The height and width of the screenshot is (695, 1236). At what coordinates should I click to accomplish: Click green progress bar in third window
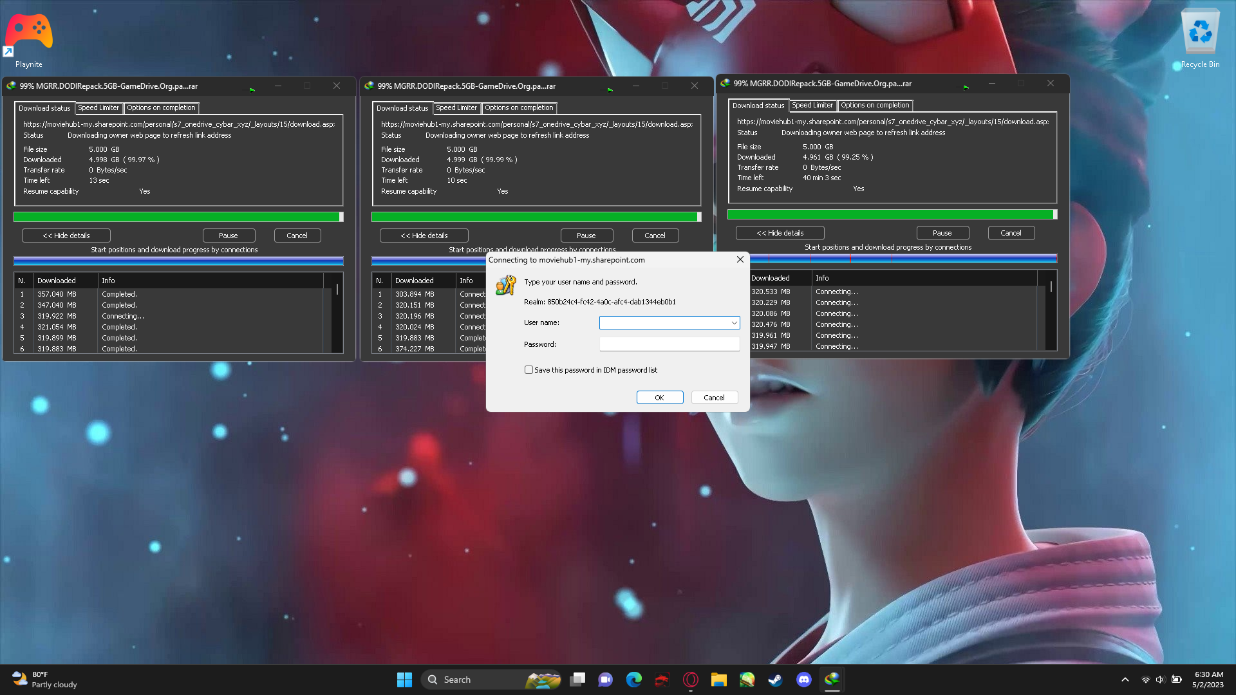click(x=892, y=214)
